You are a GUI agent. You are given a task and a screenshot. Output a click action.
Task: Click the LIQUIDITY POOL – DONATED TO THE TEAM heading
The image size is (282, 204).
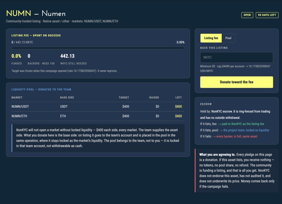tap(42, 90)
